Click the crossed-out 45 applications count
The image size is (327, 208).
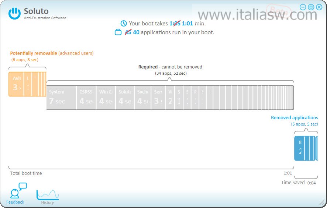pos(128,32)
